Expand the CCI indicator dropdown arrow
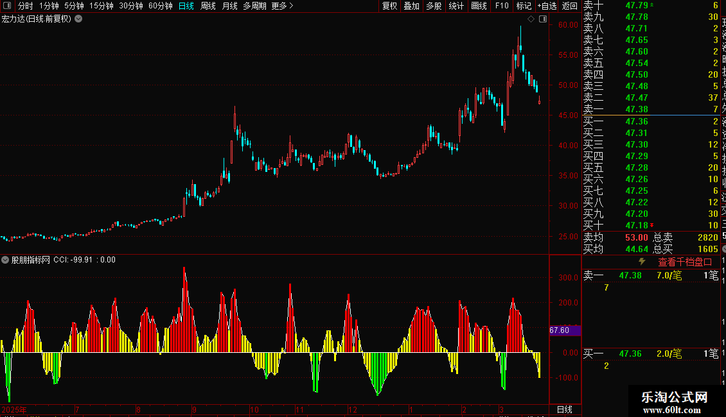 [5, 260]
